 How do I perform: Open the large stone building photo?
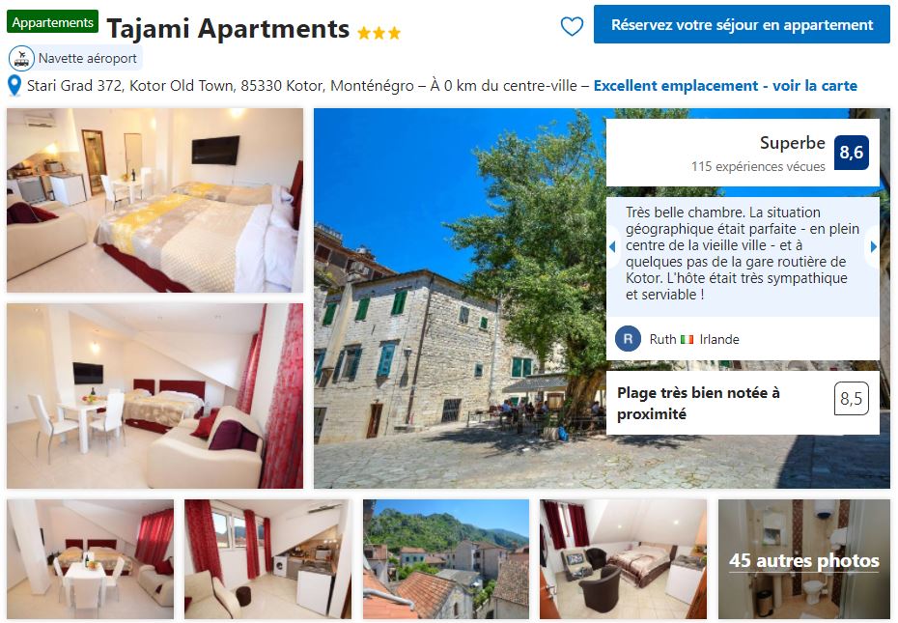click(460, 298)
